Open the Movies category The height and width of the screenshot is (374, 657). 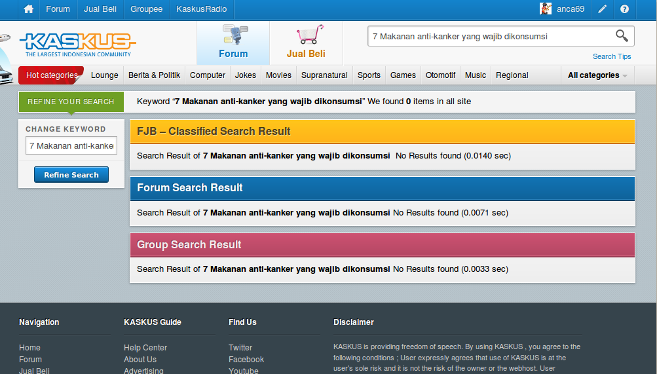[278, 75]
